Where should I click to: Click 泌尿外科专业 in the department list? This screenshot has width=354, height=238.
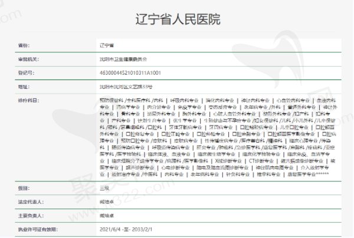(x=161, y=114)
